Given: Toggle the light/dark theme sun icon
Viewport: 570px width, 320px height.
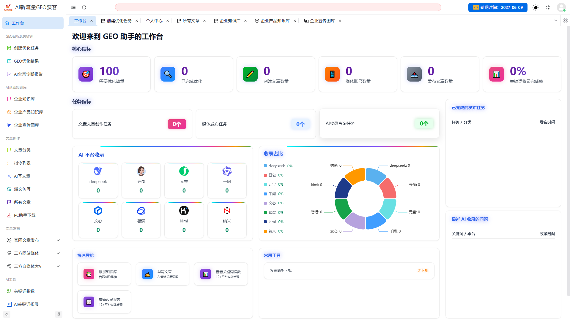Looking at the screenshot, I should (536, 8).
